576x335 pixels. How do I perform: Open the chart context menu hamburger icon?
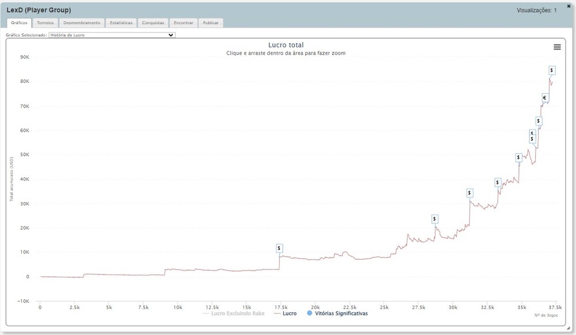(x=557, y=47)
